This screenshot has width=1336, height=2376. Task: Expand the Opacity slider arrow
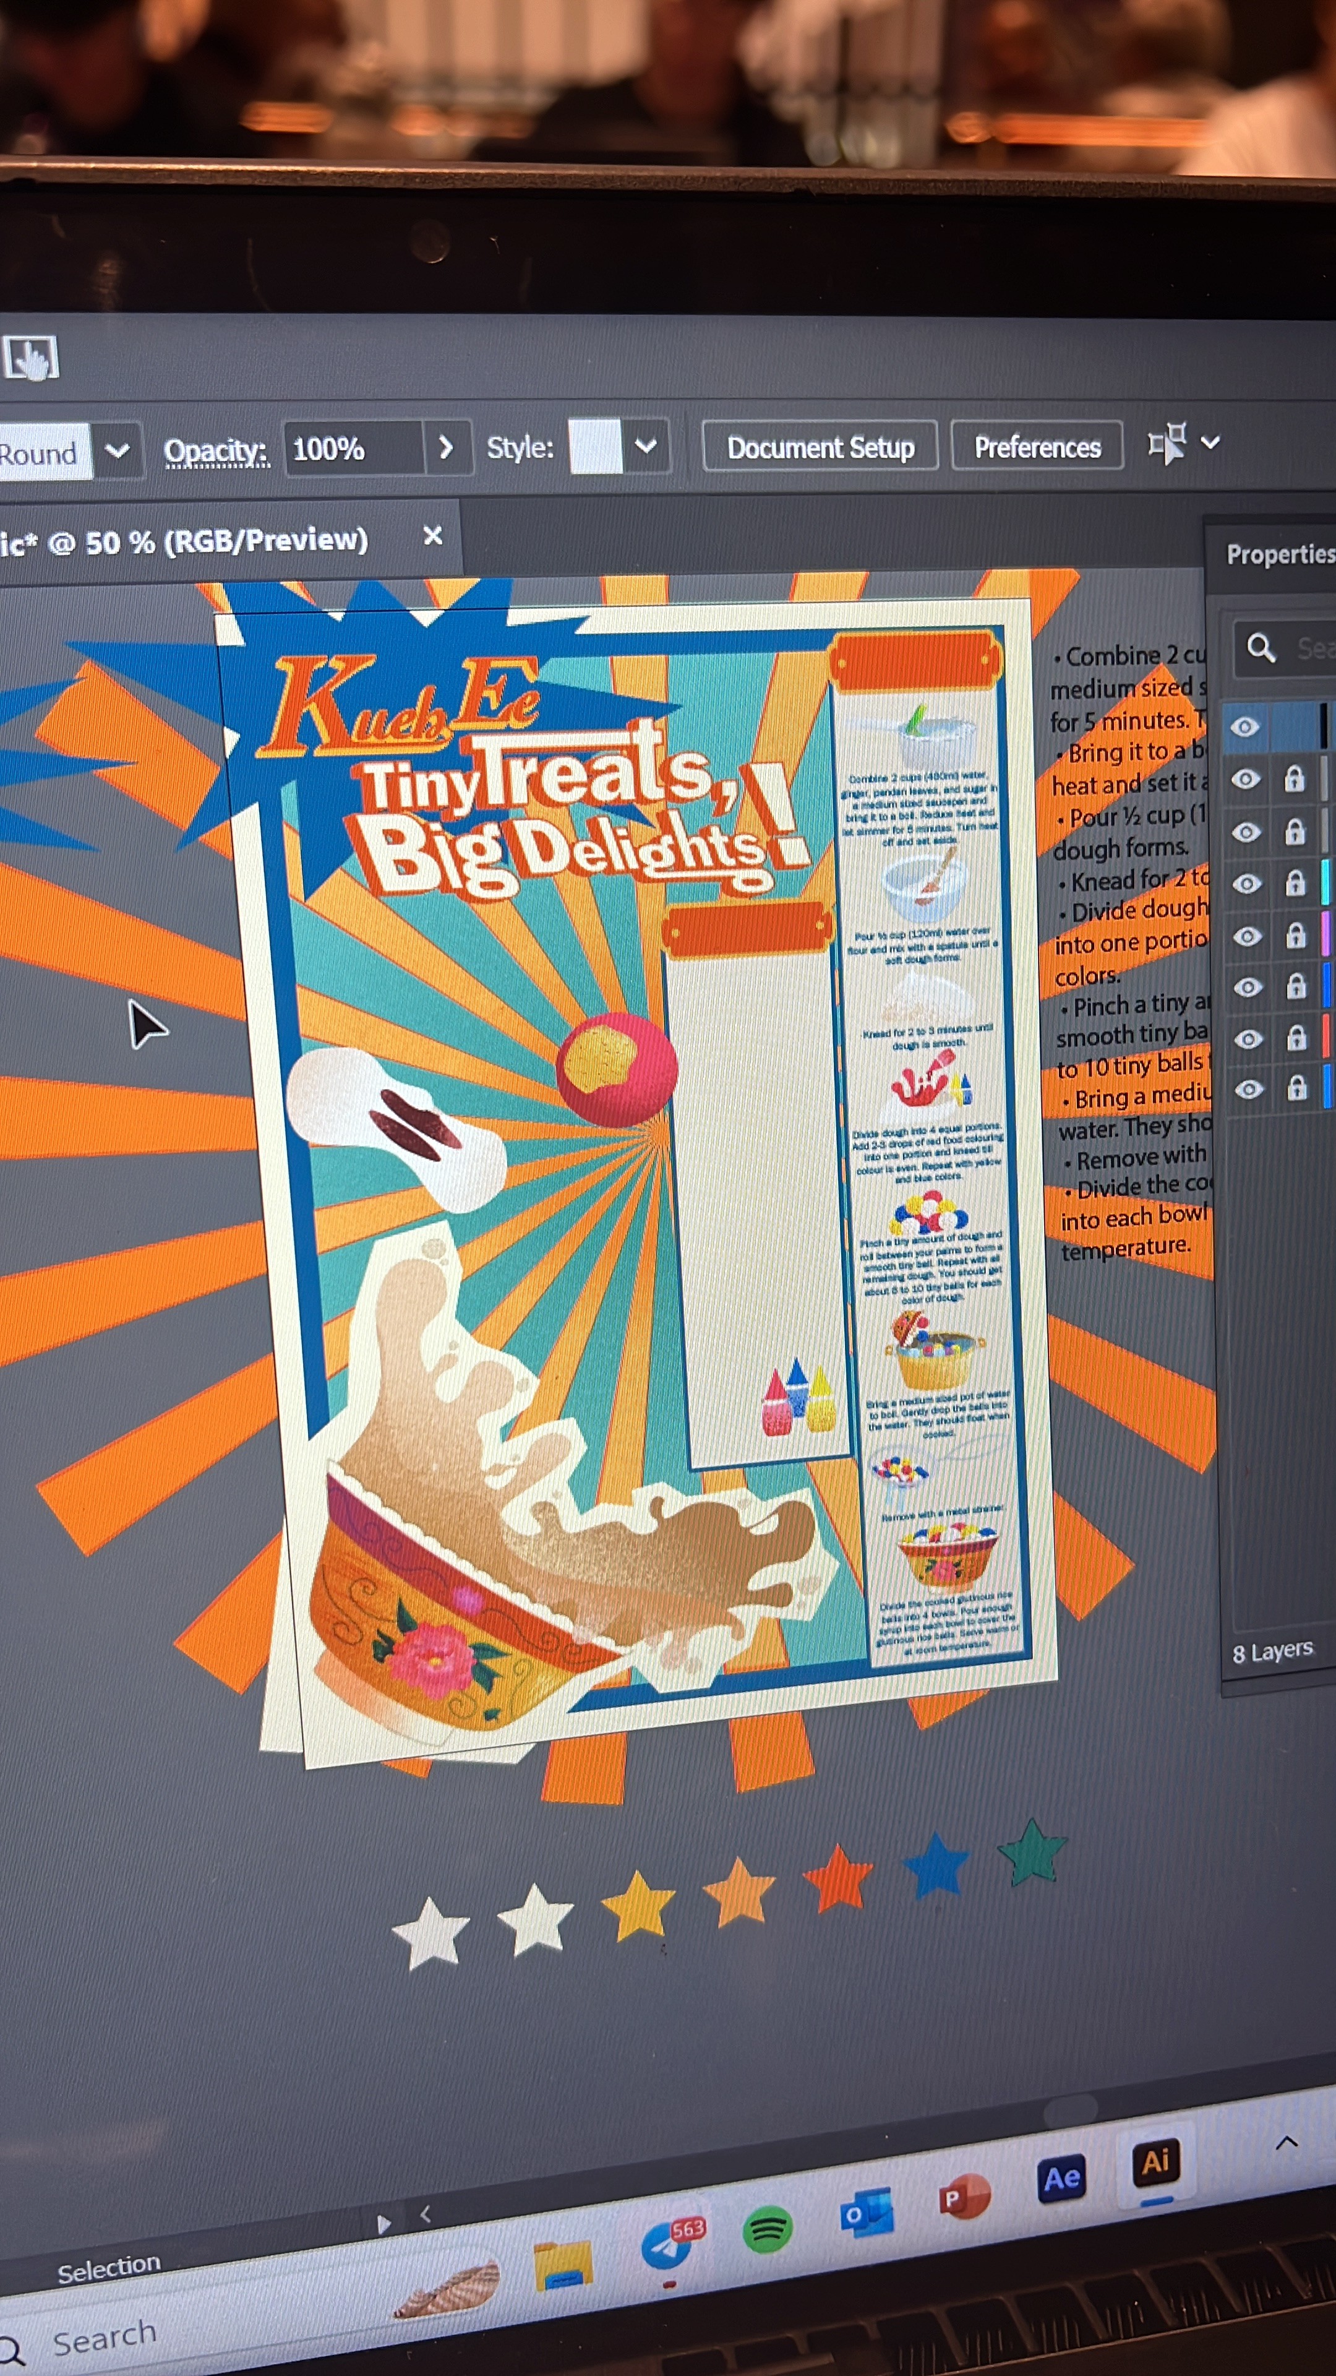[x=446, y=447]
